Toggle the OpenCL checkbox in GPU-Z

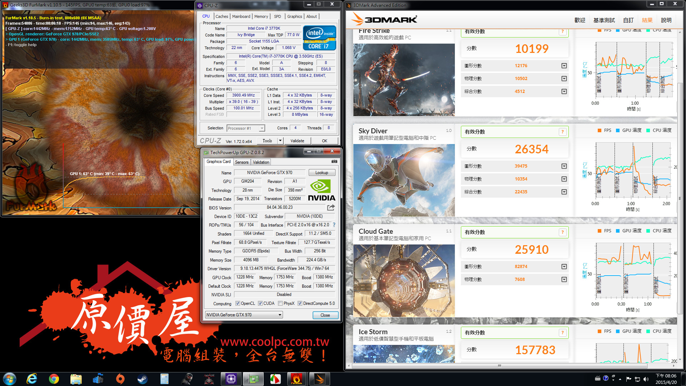click(238, 303)
